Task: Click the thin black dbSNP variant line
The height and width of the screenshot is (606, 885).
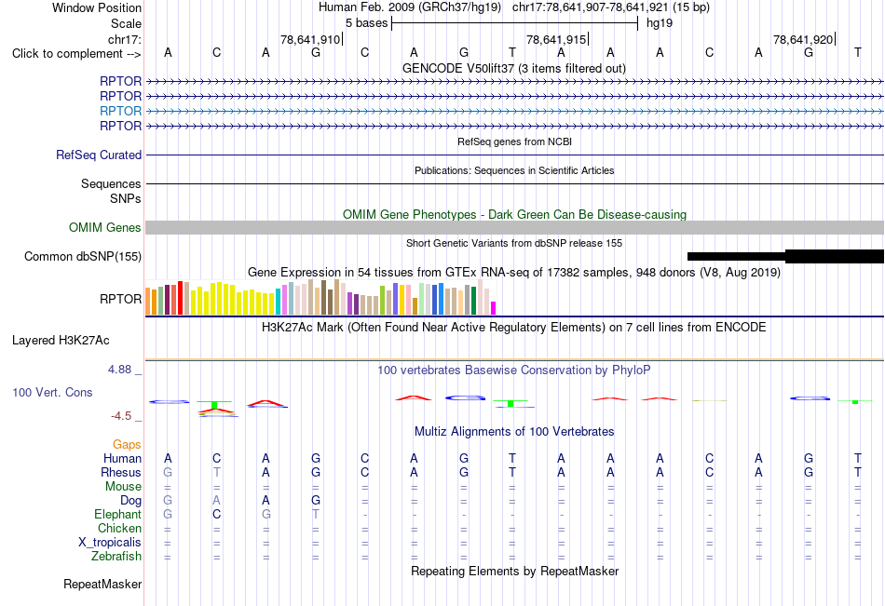Action: 736,256
